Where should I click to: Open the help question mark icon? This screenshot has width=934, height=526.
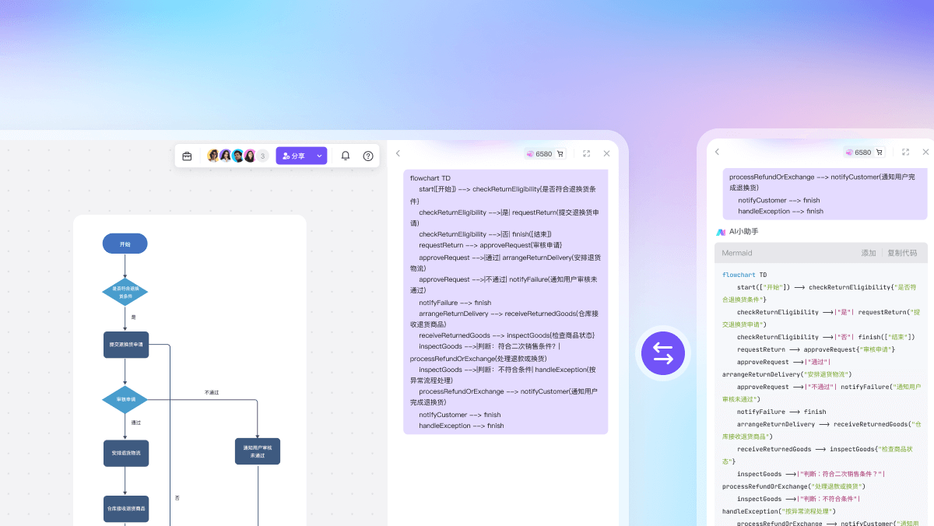click(368, 156)
